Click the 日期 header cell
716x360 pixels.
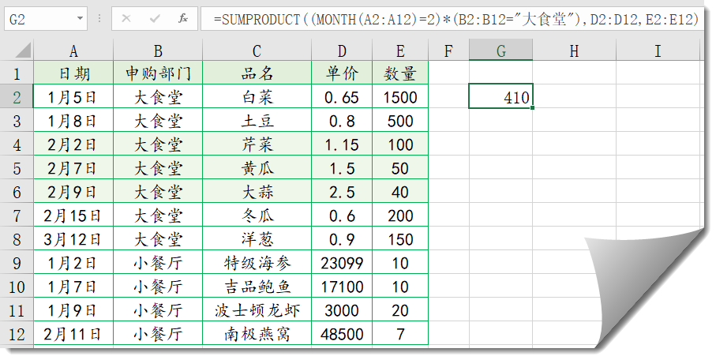pos(73,73)
